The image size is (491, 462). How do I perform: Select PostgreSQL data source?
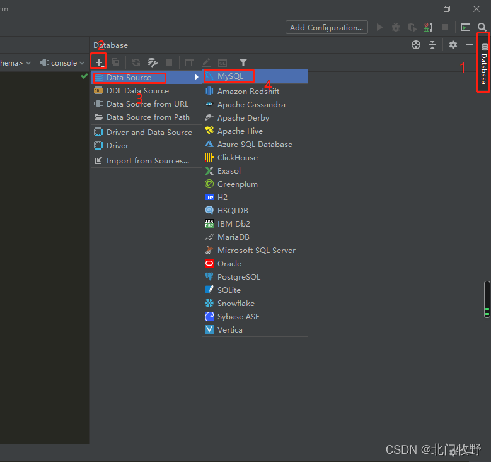255,276
